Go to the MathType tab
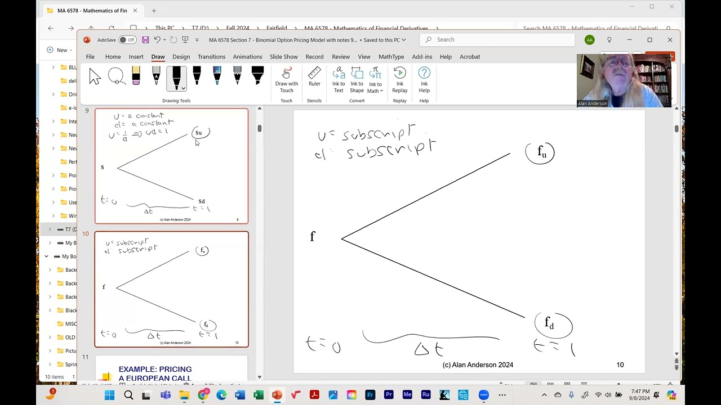 [x=391, y=57]
